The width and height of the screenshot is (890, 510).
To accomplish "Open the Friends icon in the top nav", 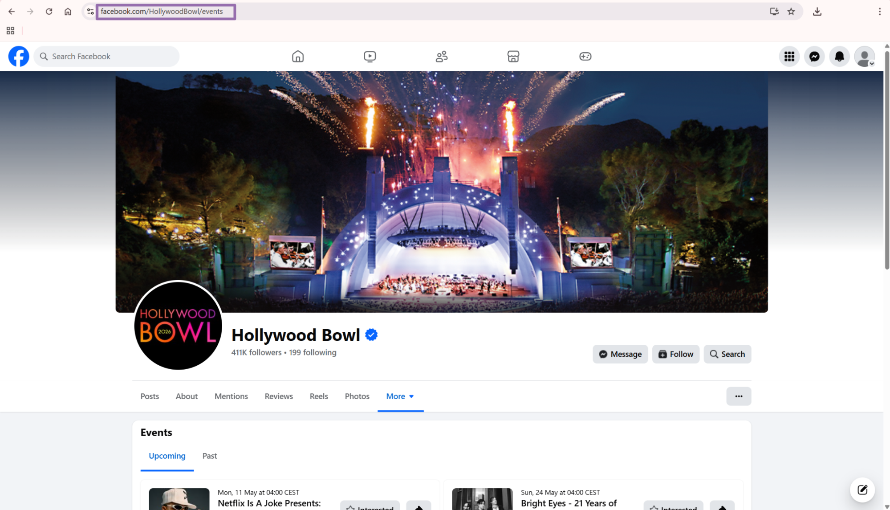I will tap(441, 57).
